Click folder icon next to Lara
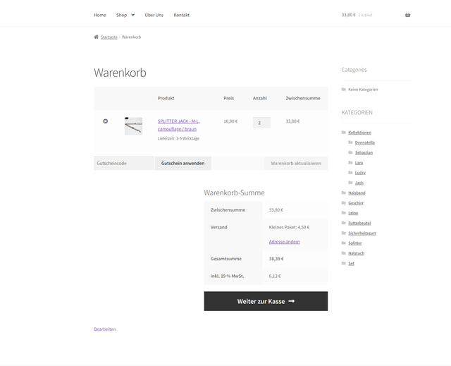Viewport: 451px width, 366px height. pyautogui.click(x=350, y=163)
